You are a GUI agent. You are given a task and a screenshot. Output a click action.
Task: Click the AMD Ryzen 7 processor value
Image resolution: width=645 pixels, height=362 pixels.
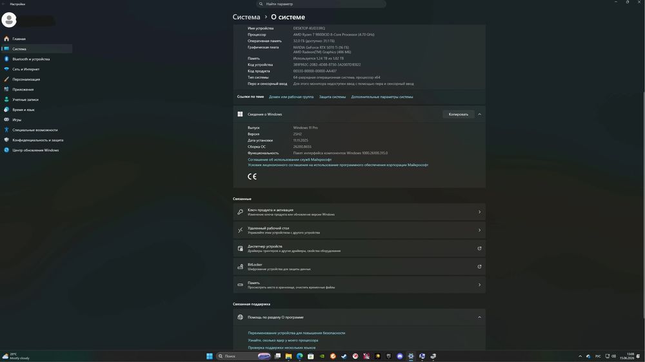(x=333, y=35)
